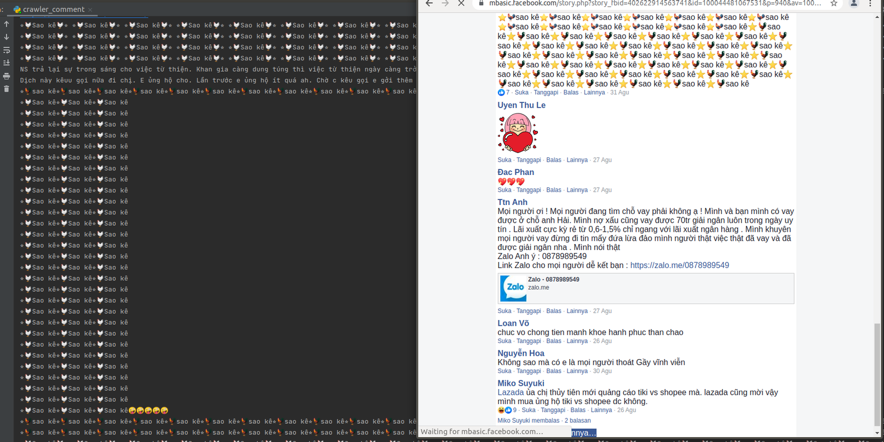This screenshot has width=884, height=442.
Task: Open Nguyễn Hoa's profile link
Action: click(x=521, y=353)
